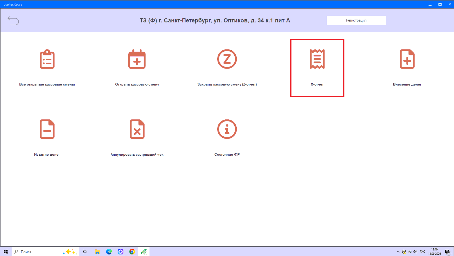This screenshot has width=454, height=256.
Task: Select the Внесение денег document icon
Action: click(407, 59)
